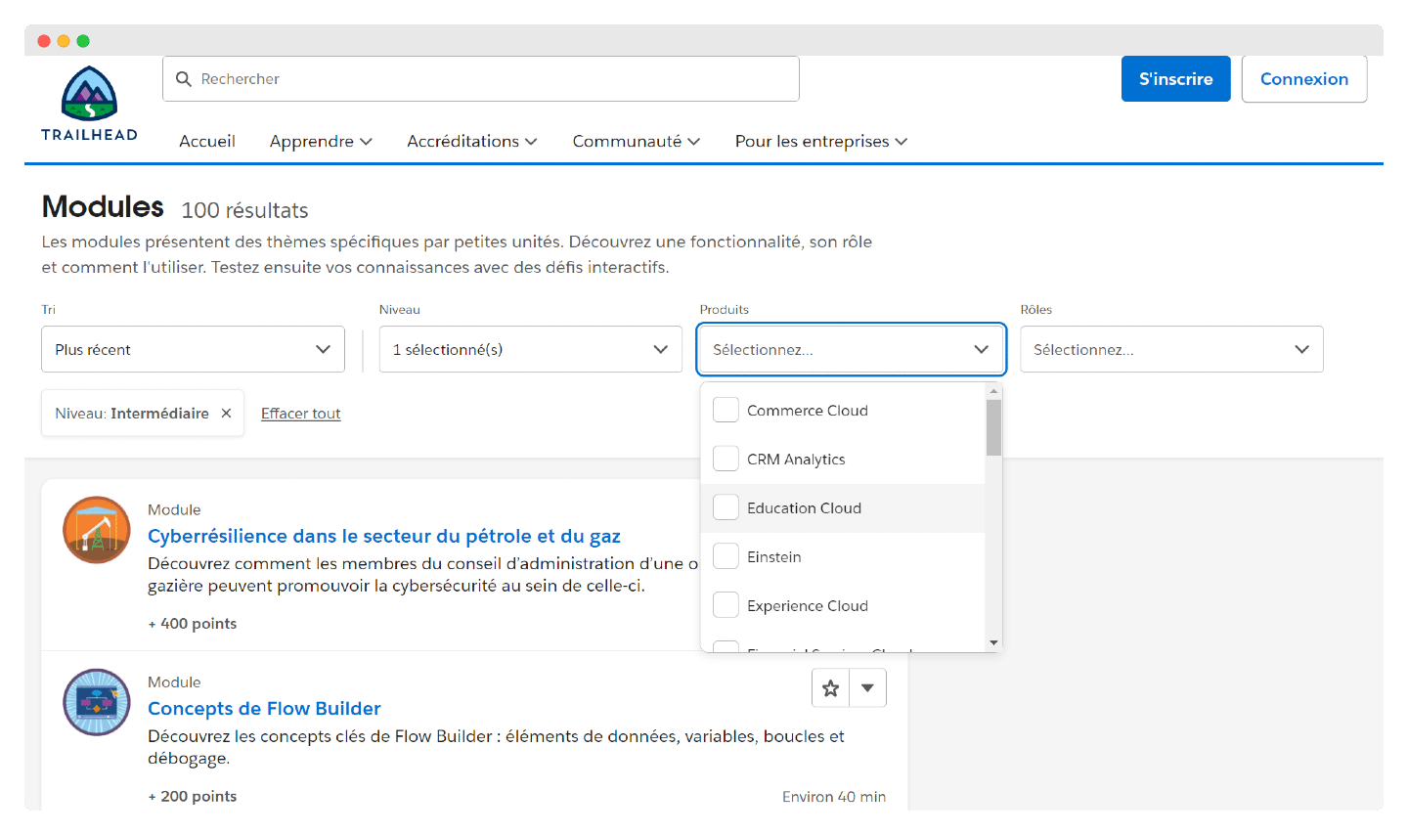Open the Rôles filter dropdown
This screenshot has height=835, width=1408.
[x=1171, y=349]
